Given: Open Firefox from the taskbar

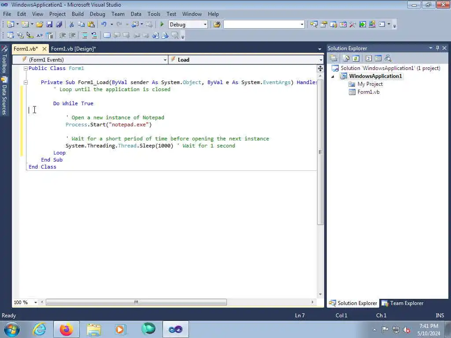Looking at the screenshot, I should click(x=67, y=329).
